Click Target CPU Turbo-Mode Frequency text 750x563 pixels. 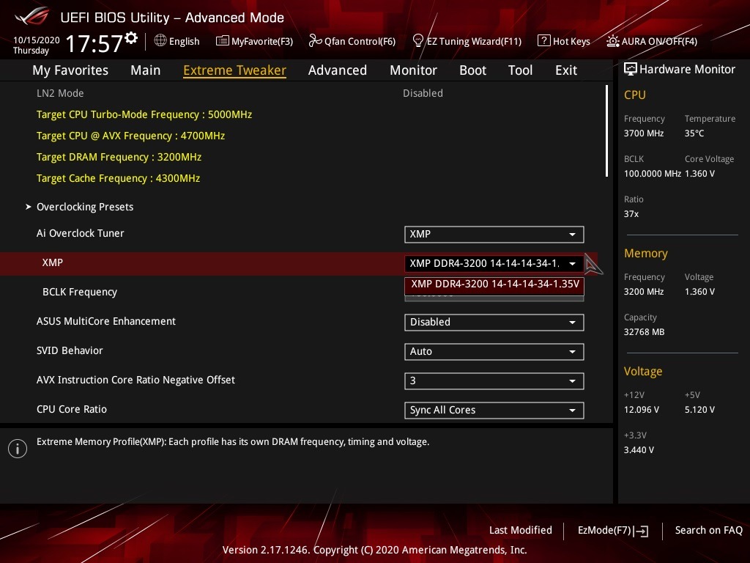click(144, 115)
